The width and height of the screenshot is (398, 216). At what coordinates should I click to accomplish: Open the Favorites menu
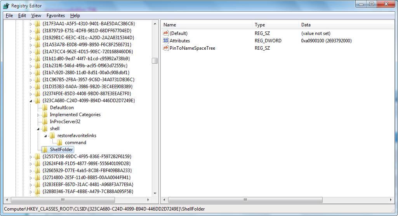pyautogui.click(x=56, y=16)
